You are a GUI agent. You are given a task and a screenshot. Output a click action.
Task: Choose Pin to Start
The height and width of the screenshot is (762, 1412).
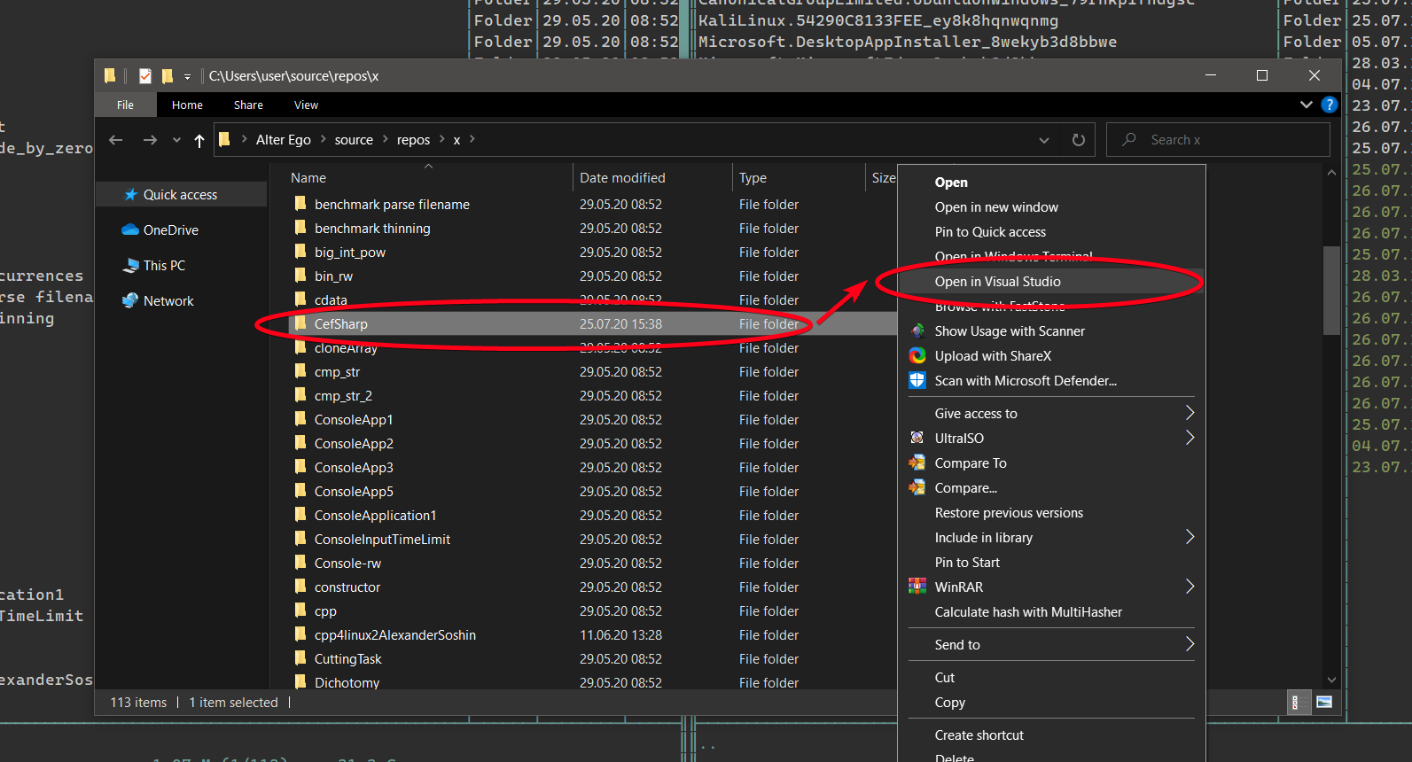pos(967,563)
